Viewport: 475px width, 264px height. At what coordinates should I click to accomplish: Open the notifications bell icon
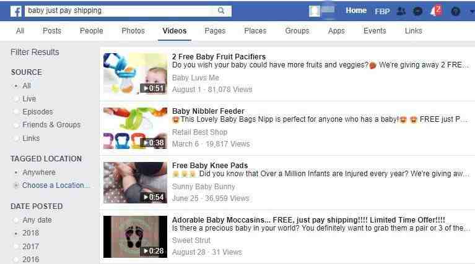[x=435, y=11]
